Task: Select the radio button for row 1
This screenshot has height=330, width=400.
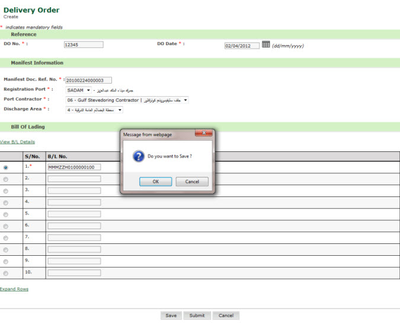Action: pyautogui.click(x=6, y=167)
